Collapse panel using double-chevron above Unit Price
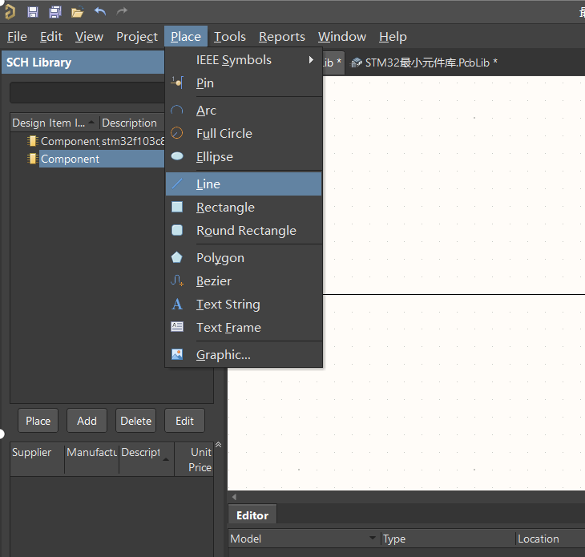 (219, 444)
